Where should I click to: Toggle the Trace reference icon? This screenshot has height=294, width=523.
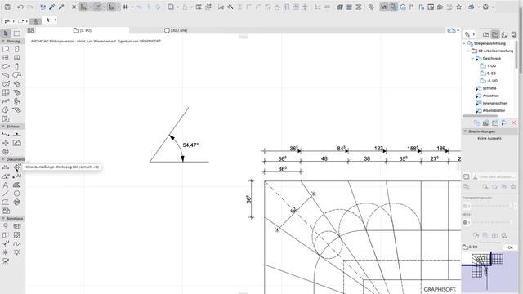(x=171, y=7)
